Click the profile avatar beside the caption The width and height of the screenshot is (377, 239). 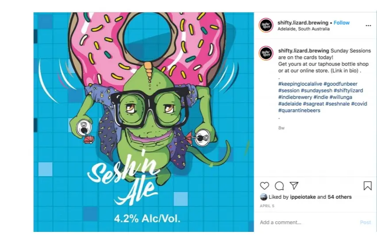tap(266, 53)
